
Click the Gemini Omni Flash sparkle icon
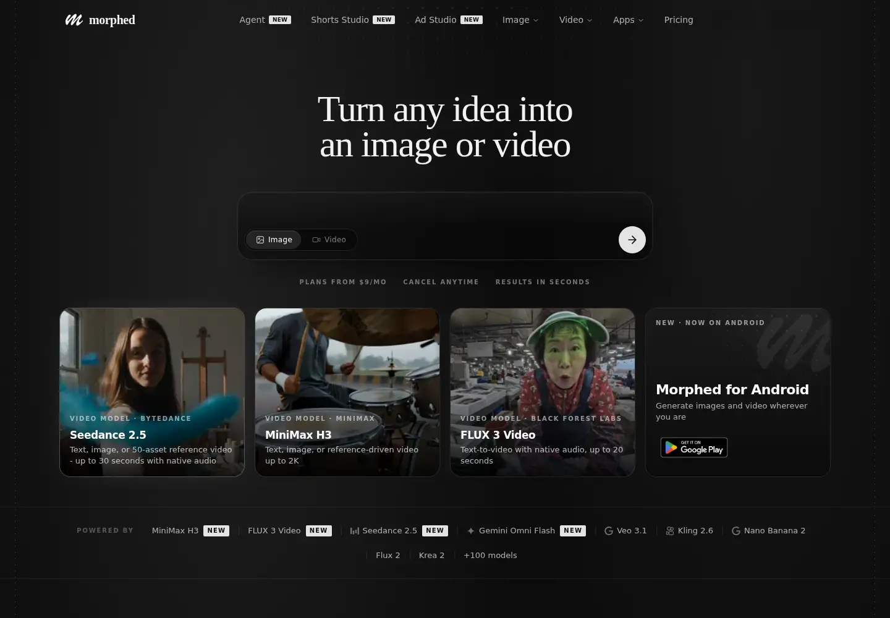[471, 531]
